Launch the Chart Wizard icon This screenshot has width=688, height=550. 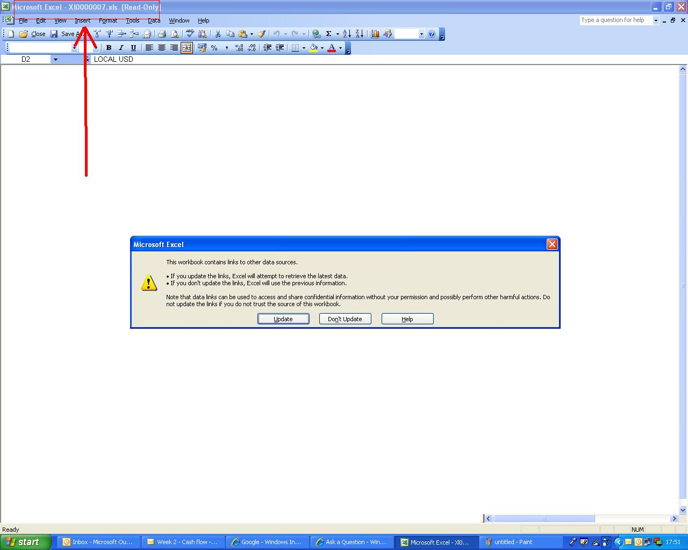[x=375, y=34]
